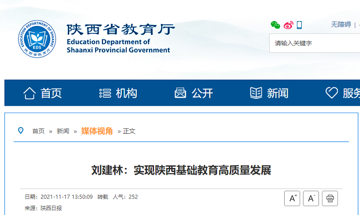
Task: Click 新闻 in the breadcrumb trail
Action: click(x=63, y=131)
